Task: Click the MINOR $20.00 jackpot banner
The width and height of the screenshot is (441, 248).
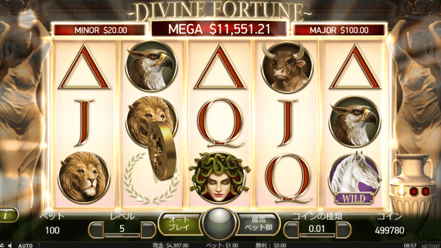Action: pos(100,30)
